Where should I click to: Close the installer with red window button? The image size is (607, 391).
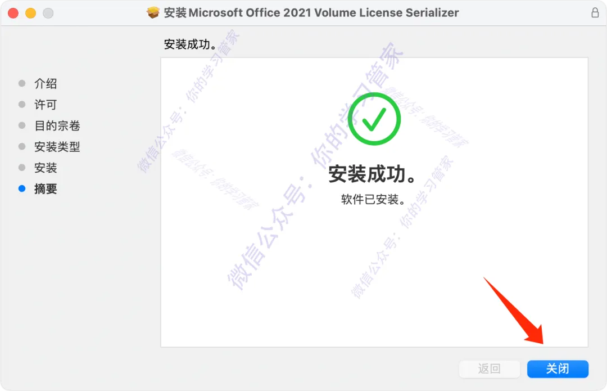[13, 13]
